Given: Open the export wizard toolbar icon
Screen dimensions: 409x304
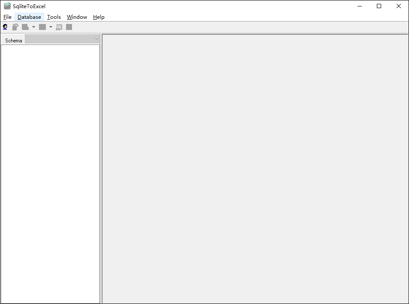Looking at the screenshot, I should pyautogui.click(x=59, y=27).
